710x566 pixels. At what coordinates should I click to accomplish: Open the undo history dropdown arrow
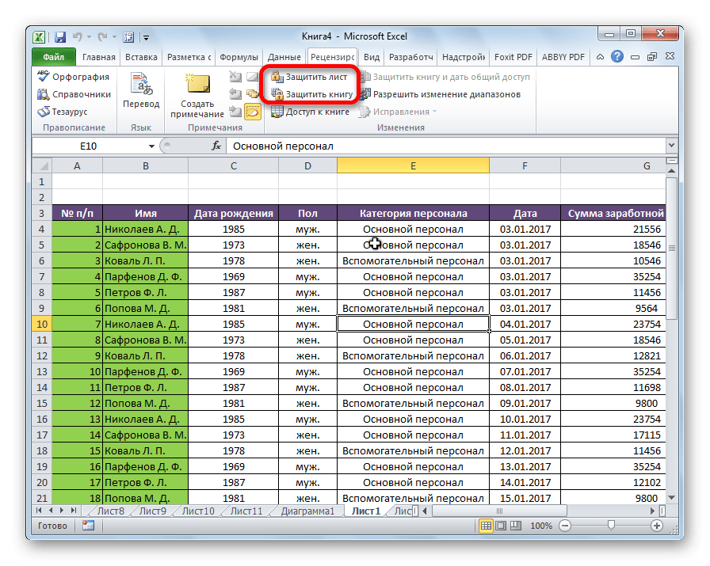point(90,37)
